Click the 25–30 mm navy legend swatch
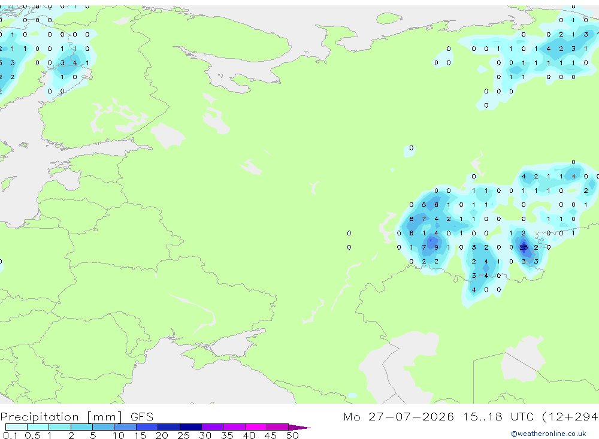This screenshot has height=439, width=599. (190, 427)
